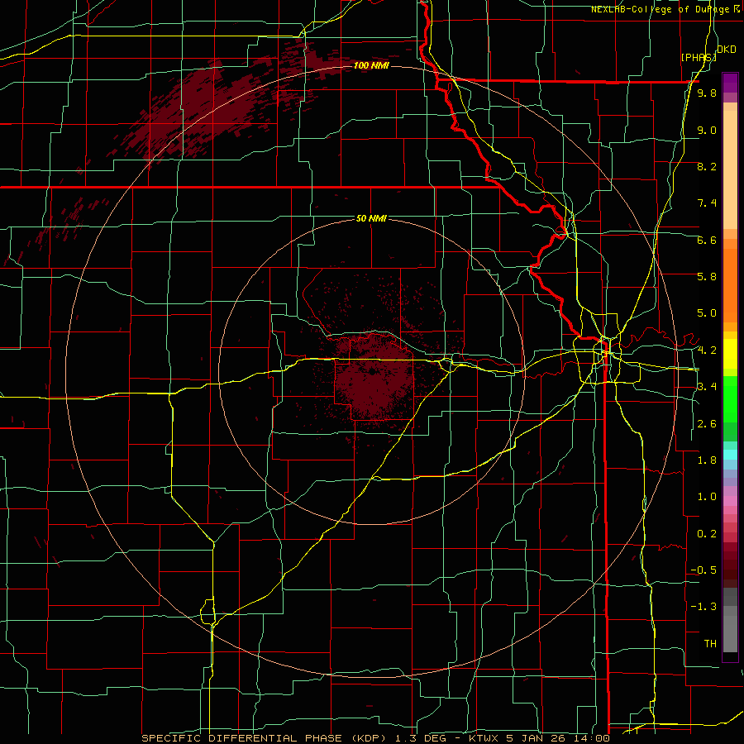Click the NEXLAB-College of DuPage credit text

click(665, 9)
